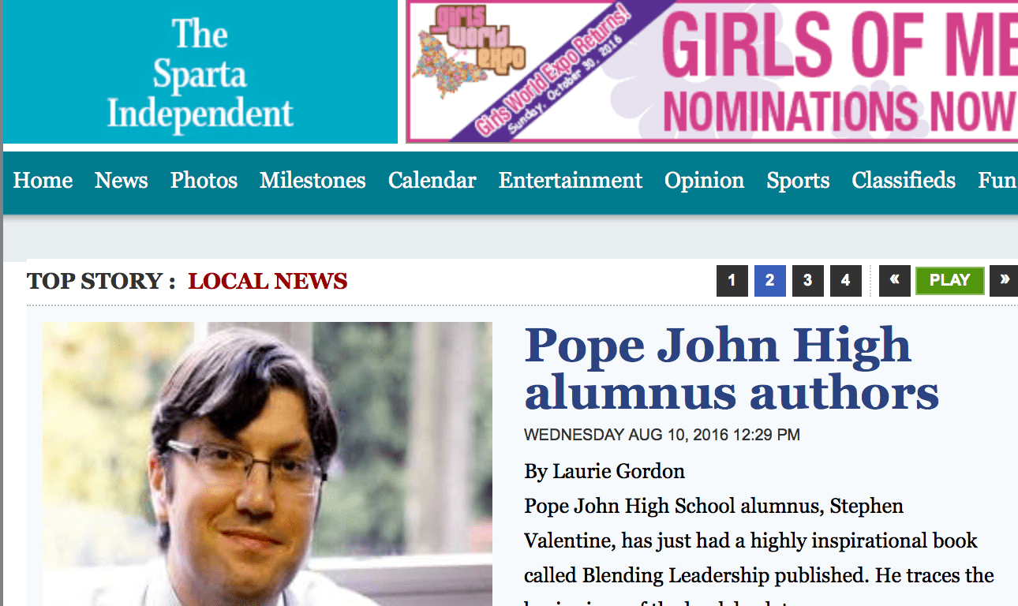Go to the Home menu item
This screenshot has height=606, width=1018.
point(43,181)
